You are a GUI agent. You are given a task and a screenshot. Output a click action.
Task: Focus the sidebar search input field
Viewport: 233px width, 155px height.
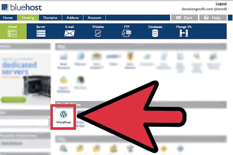(24, 122)
